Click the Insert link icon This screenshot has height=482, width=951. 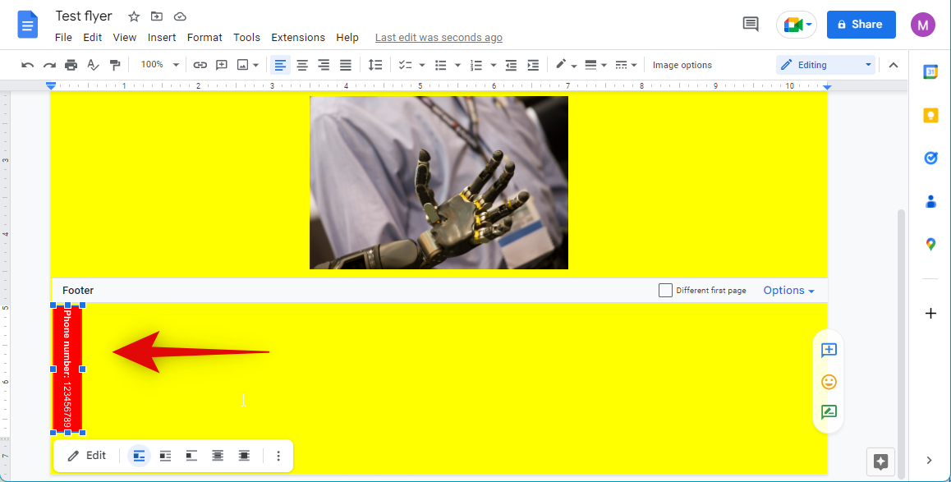pyautogui.click(x=200, y=65)
